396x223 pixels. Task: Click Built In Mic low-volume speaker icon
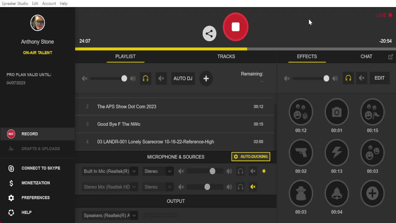click(181, 171)
